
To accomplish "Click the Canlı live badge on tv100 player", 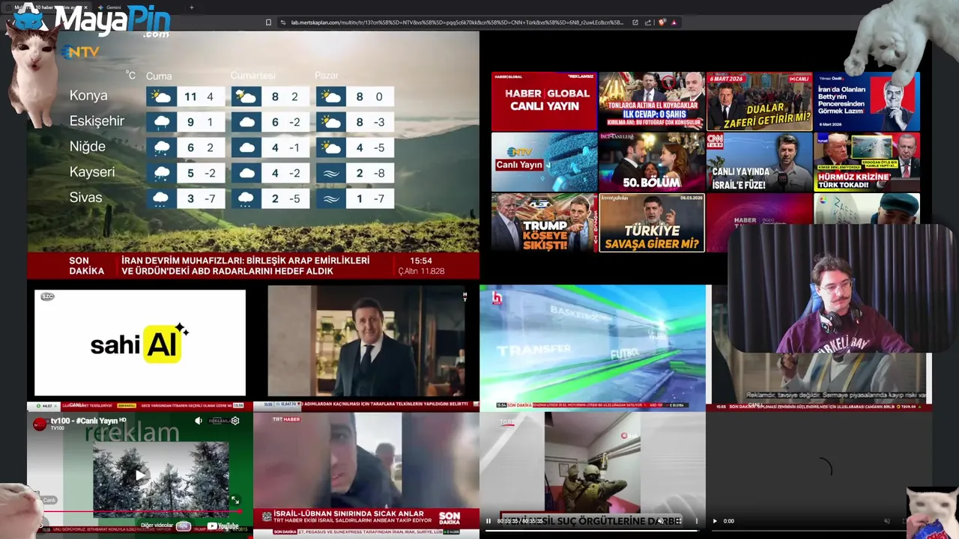I will click(48, 500).
